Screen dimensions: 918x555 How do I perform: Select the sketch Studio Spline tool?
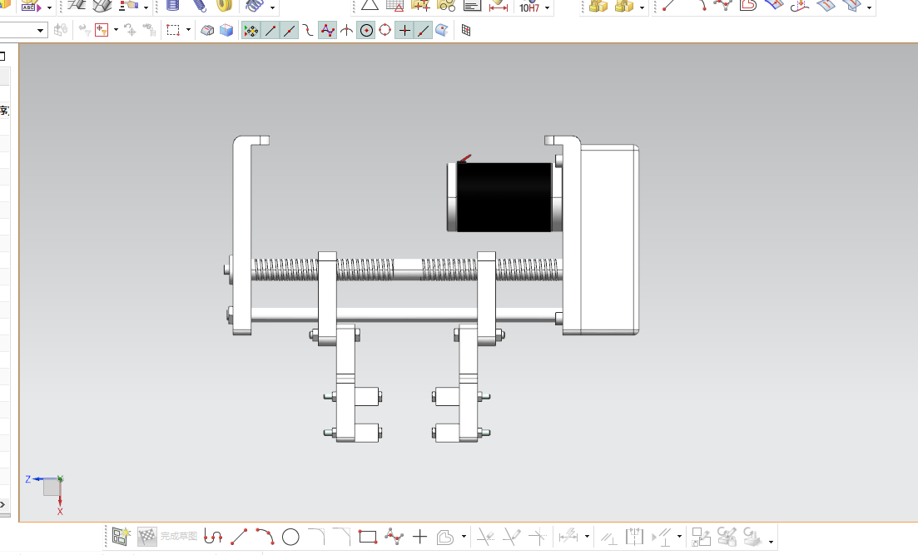(394, 536)
